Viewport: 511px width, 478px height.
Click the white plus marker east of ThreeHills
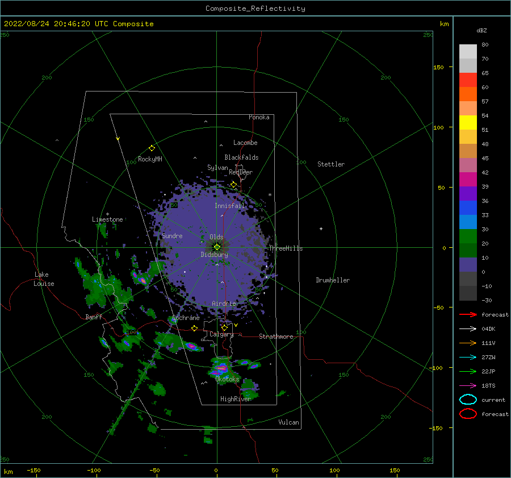tap(321, 228)
